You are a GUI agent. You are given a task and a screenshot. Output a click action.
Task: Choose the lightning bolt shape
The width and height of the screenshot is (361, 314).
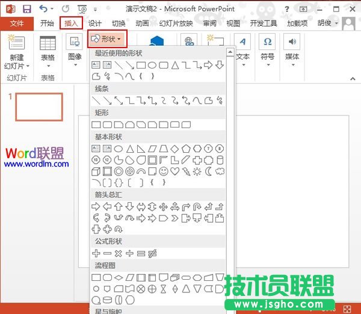pos(186,171)
